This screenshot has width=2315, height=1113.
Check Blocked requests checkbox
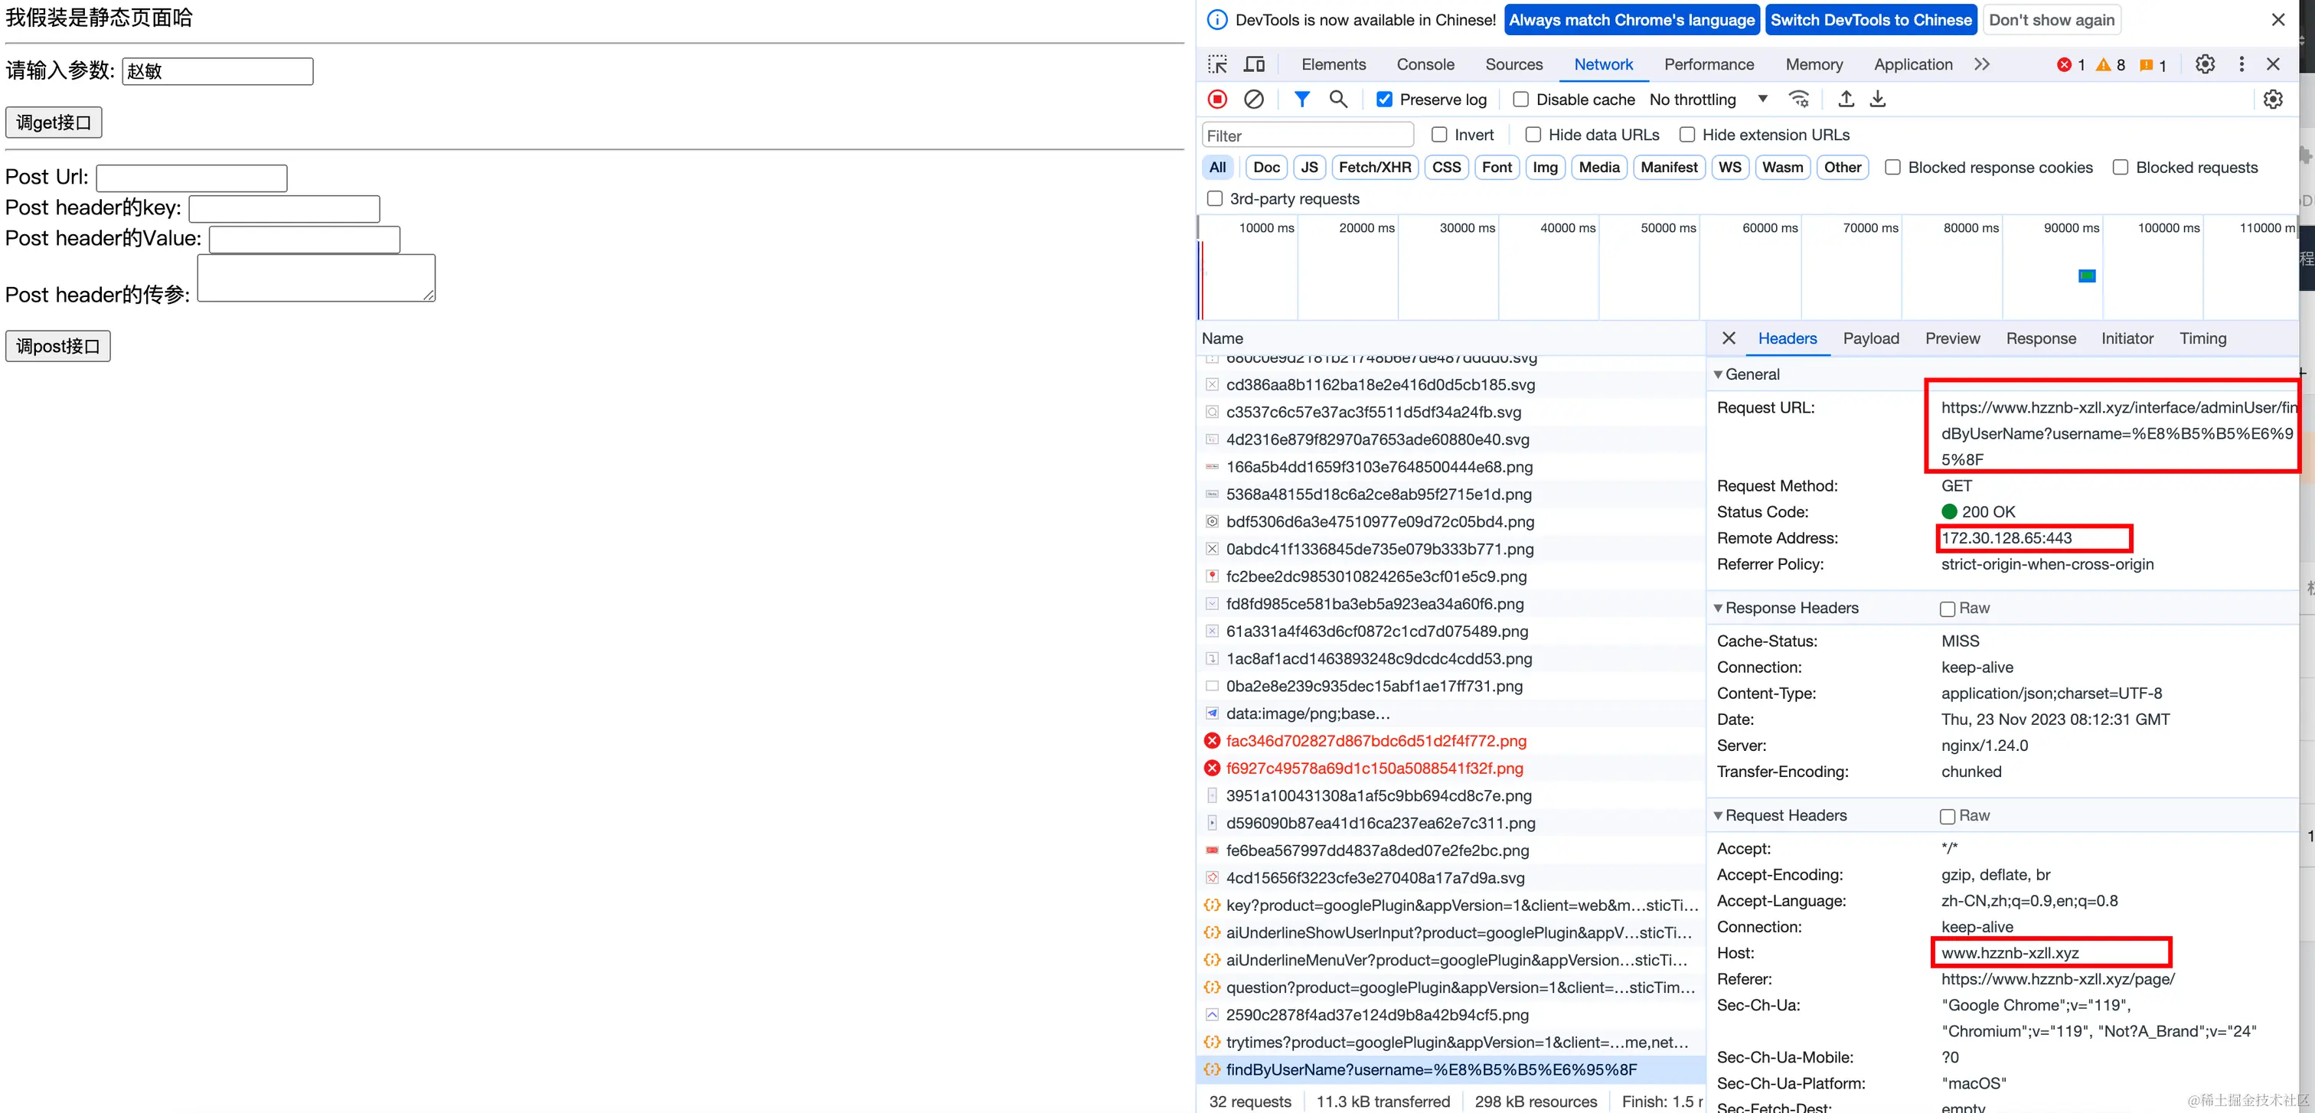tap(2120, 167)
